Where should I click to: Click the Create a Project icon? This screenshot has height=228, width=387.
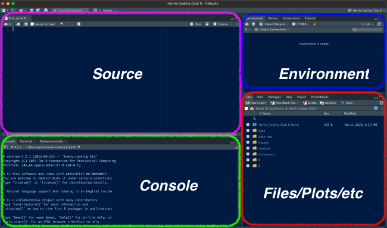(x=13, y=10)
